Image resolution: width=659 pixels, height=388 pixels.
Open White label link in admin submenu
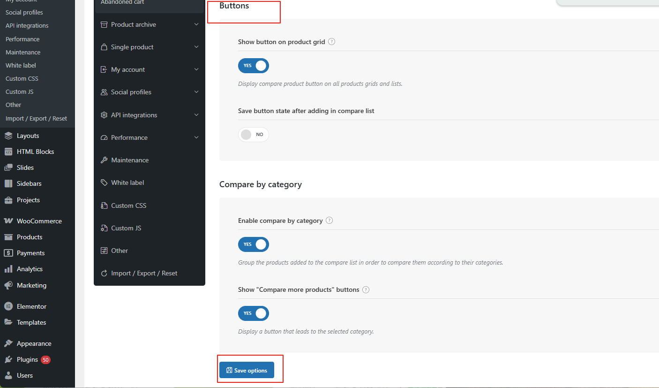[21, 65]
